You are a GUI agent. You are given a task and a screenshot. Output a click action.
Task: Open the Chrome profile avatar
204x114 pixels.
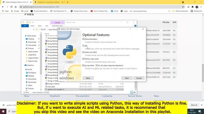pos(197,7)
